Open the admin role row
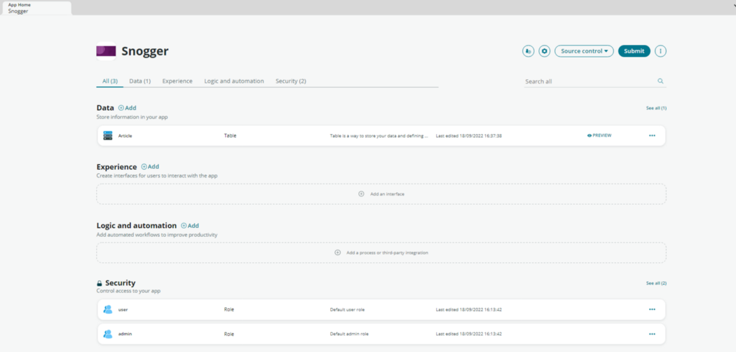The width and height of the screenshot is (736, 352). [x=381, y=334]
